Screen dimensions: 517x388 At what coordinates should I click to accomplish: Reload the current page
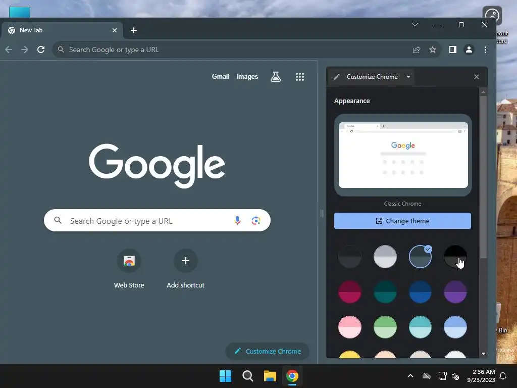click(41, 50)
